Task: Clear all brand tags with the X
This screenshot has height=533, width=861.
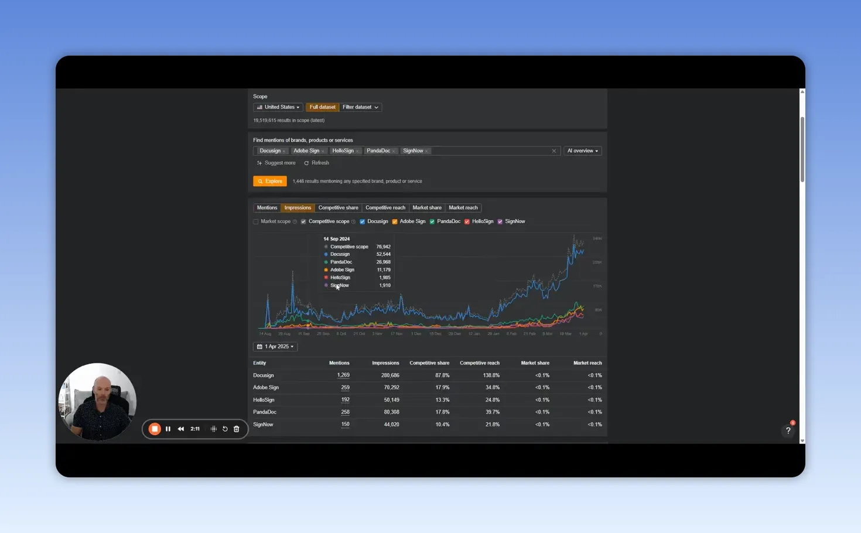Action: pyautogui.click(x=554, y=151)
